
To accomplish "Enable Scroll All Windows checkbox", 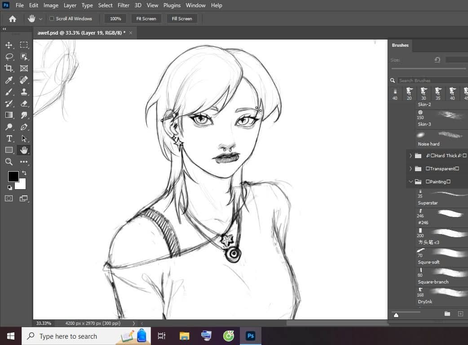I will pos(52,18).
